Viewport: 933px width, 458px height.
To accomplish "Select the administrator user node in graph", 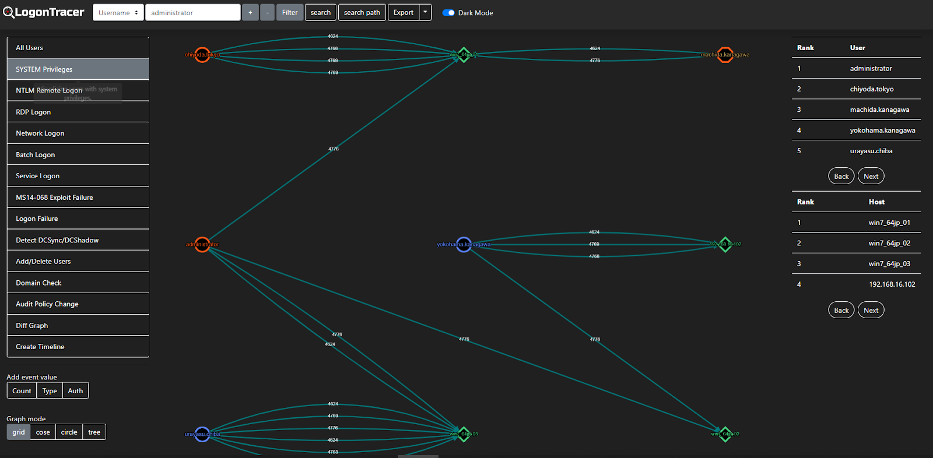I will (x=202, y=245).
